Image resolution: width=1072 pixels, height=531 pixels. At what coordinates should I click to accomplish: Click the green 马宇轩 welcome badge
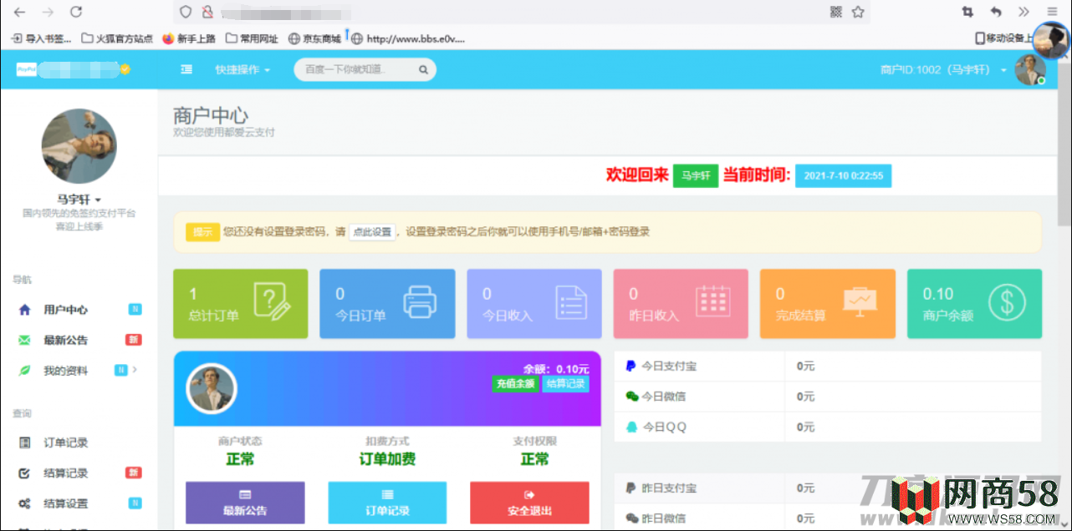pos(696,175)
